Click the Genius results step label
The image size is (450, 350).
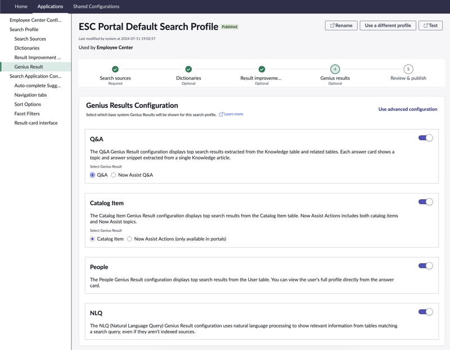pos(335,78)
